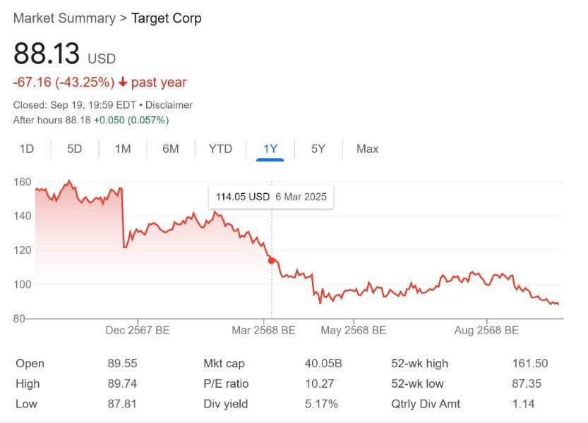The height and width of the screenshot is (423, 588).
Task: Click the 88.13 current price
Action: click(47, 54)
